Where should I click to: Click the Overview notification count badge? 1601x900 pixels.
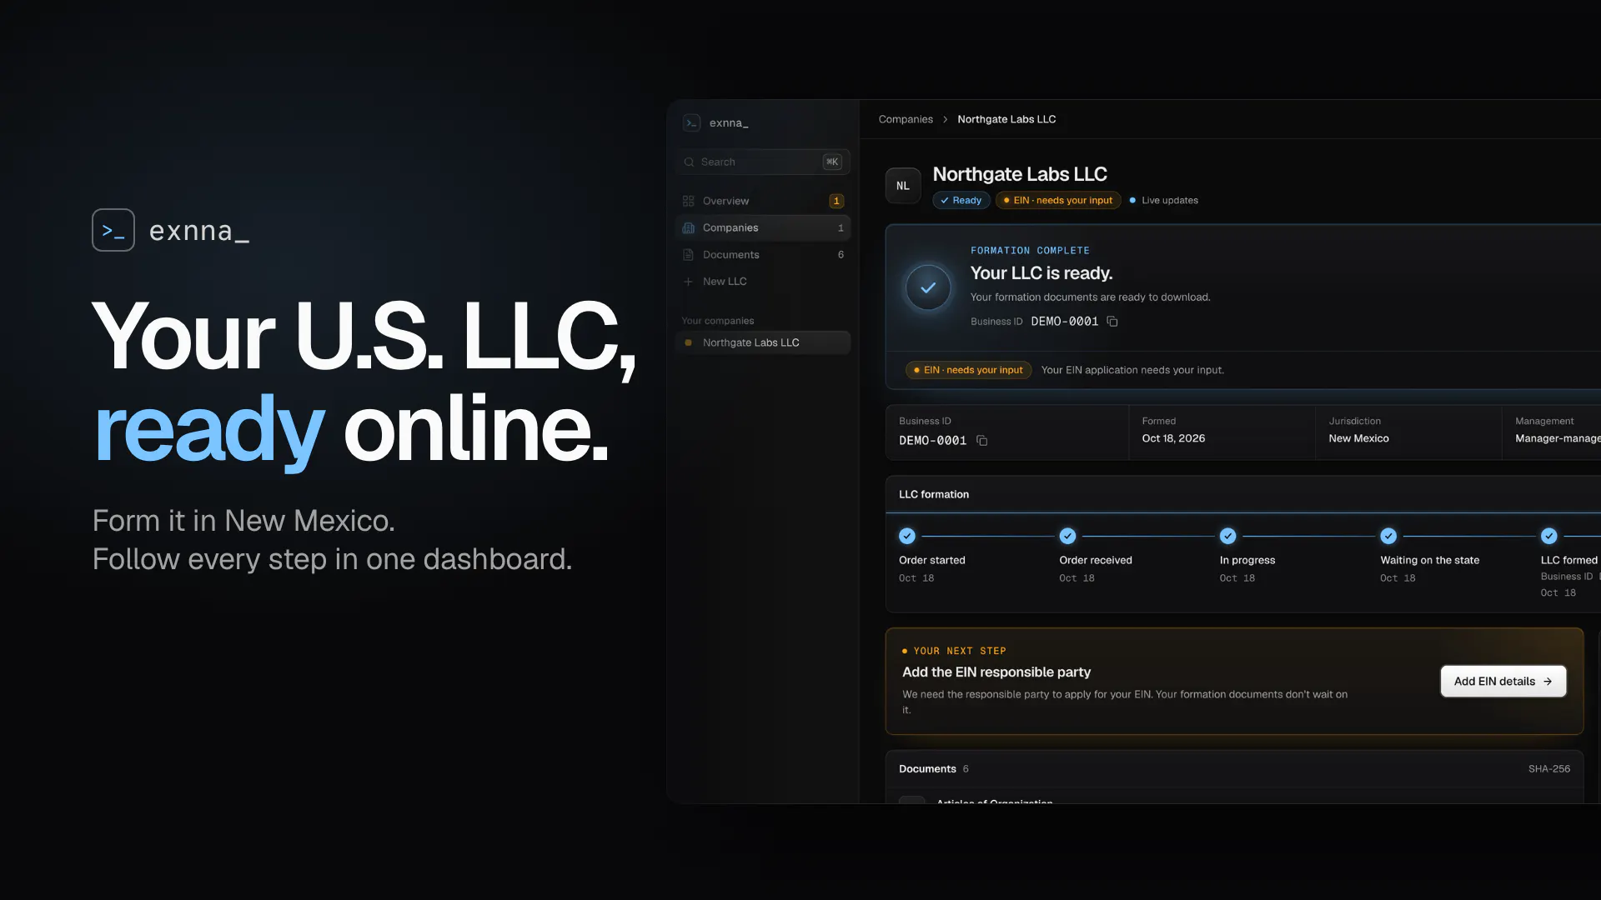click(x=836, y=201)
